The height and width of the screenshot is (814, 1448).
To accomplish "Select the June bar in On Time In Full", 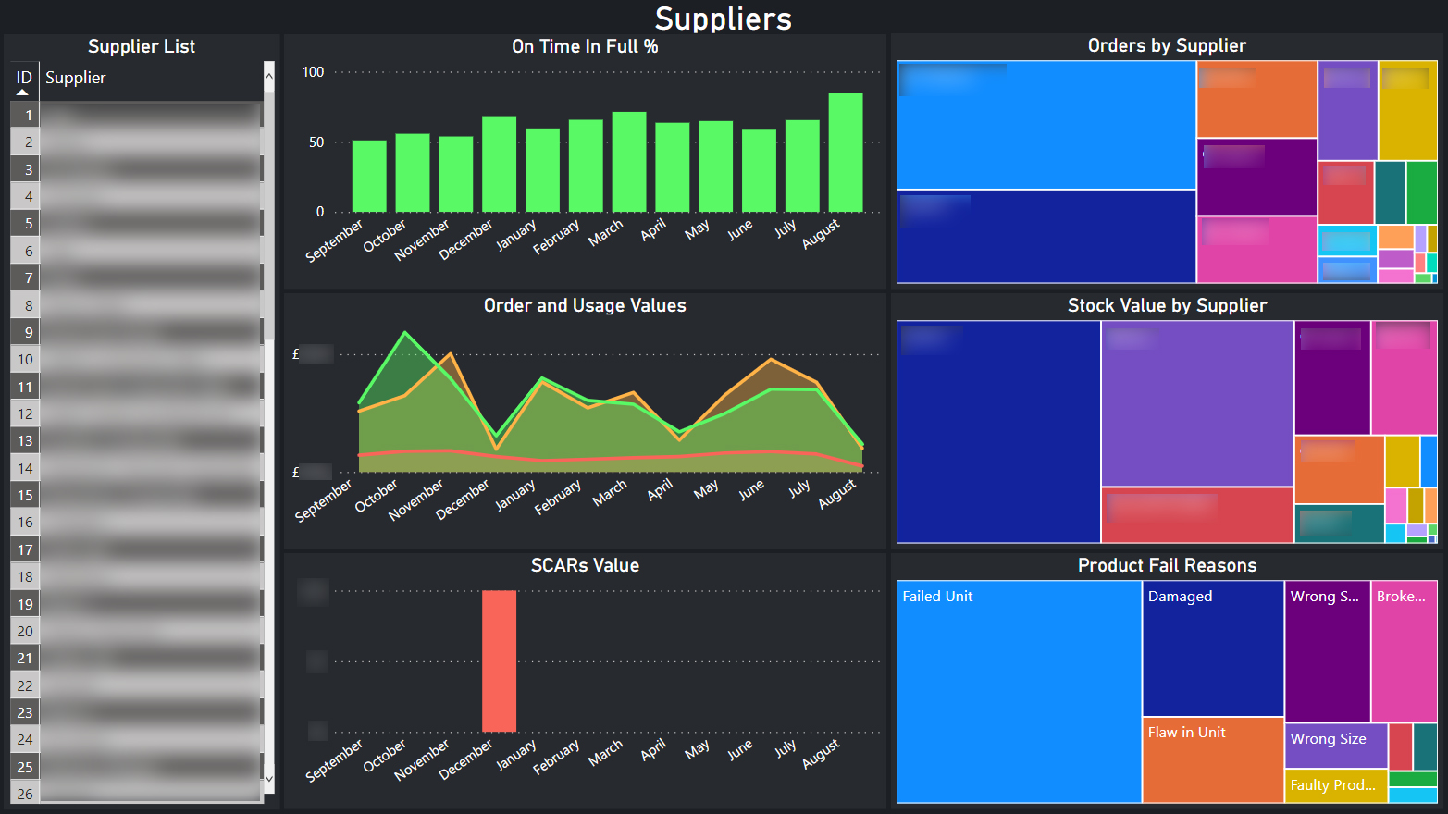I will tap(759, 171).
